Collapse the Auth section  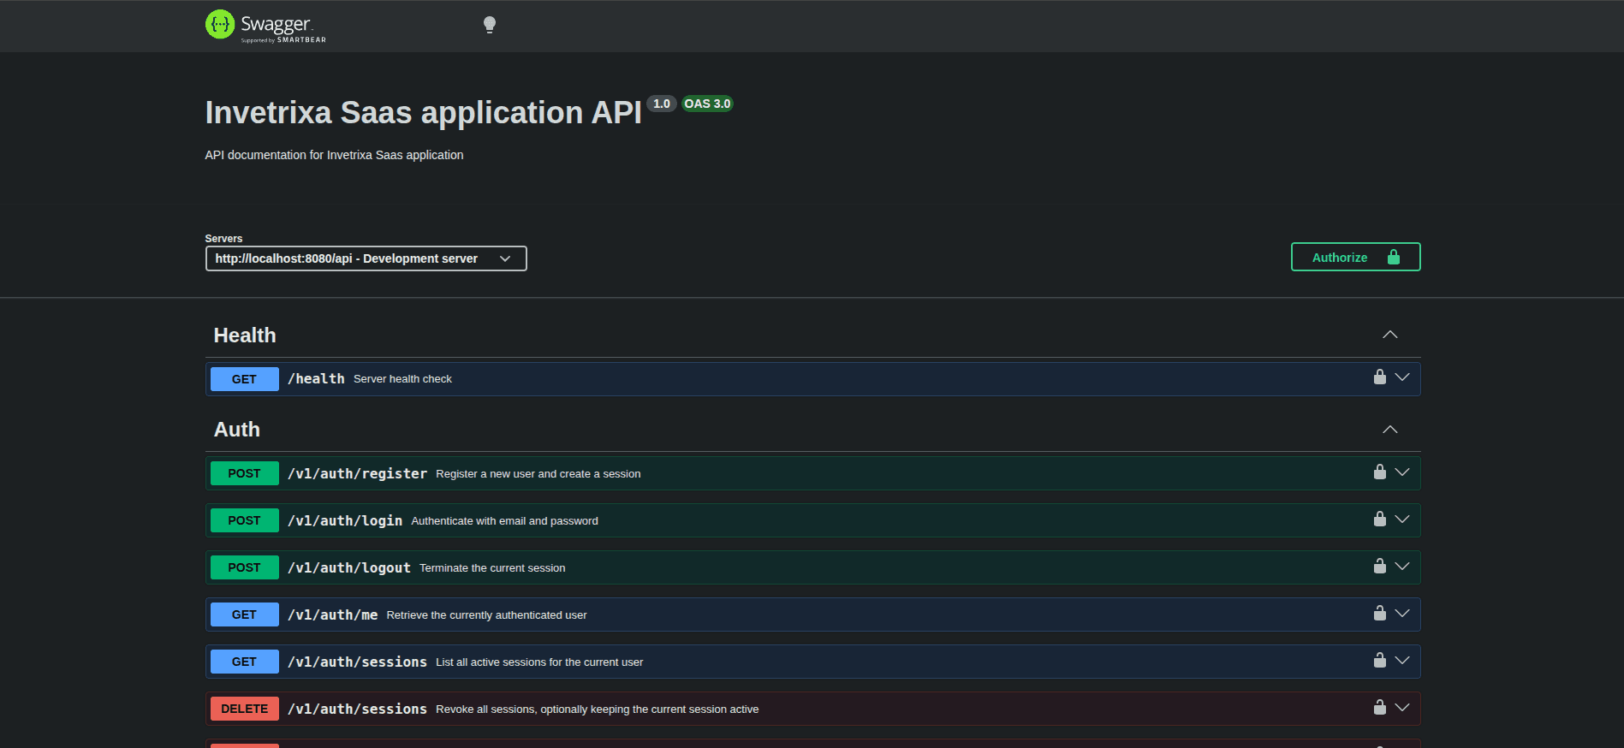point(1389,430)
